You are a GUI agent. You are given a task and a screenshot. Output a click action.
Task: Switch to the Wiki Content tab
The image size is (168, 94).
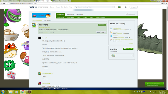(x=70, y=14)
